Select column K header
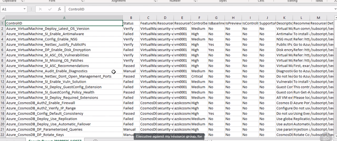The width and height of the screenshot is (337, 141). pos(284,18)
